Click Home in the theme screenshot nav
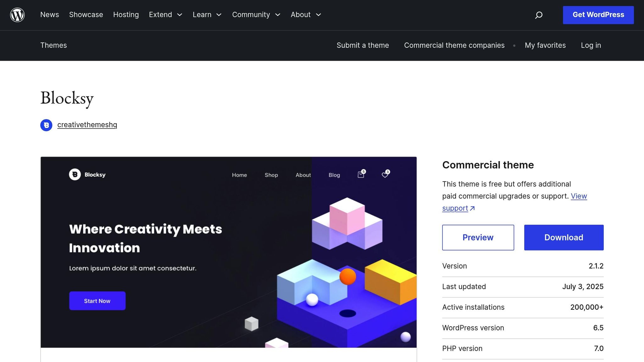 point(239,175)
